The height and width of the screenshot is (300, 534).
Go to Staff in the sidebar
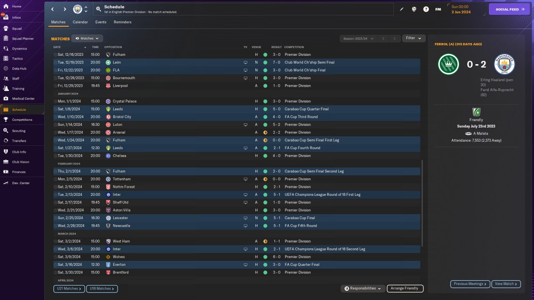pos(22,79)
